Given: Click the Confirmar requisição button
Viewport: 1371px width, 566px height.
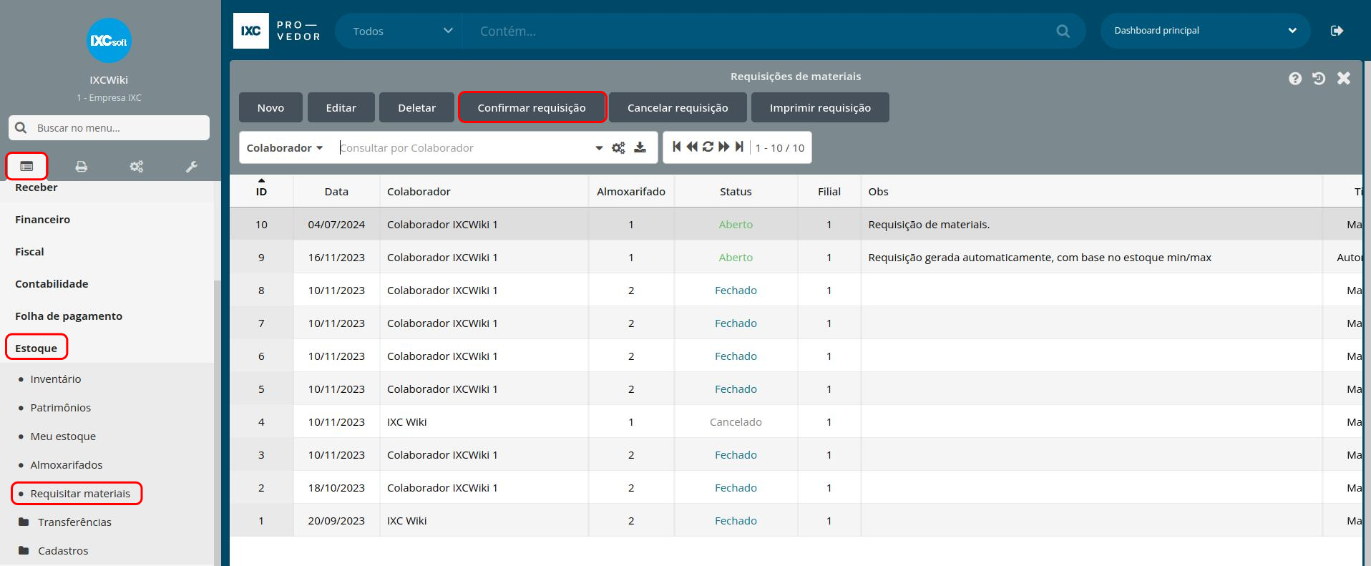Looking at the screenshot, I should tap(532, 107).
